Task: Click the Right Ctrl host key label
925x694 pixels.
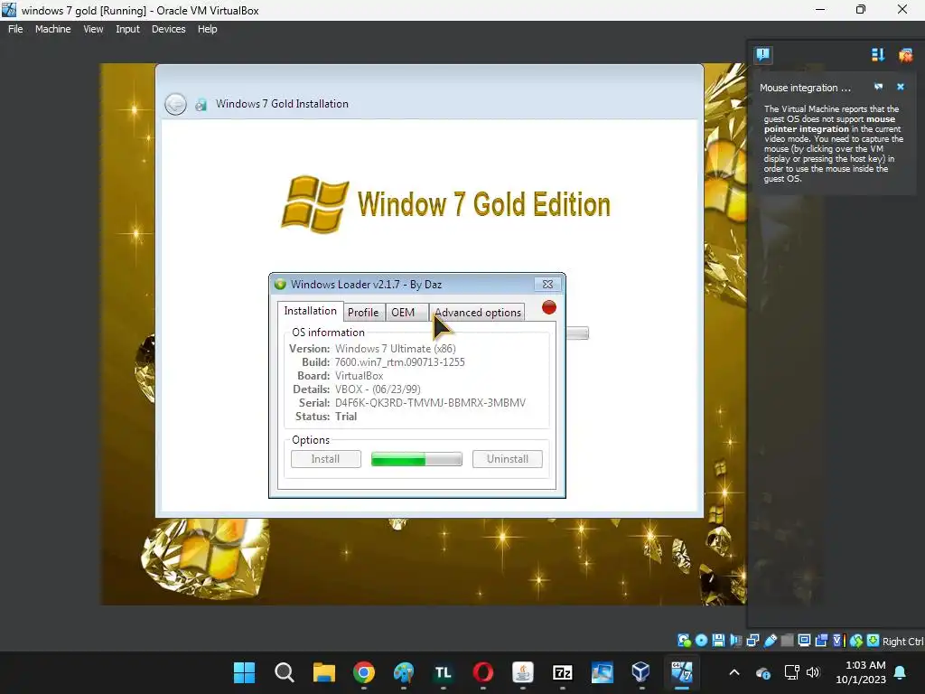Action: [902, 641]
